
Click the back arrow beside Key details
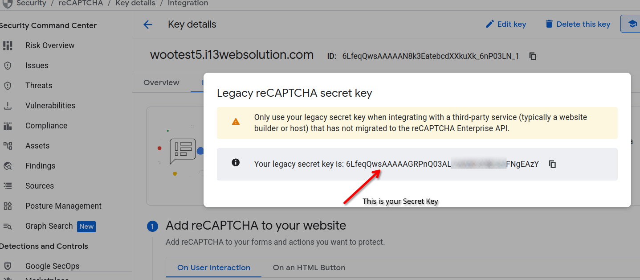point(148,25)
